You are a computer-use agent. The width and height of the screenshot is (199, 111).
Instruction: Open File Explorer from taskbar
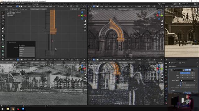[8, 109]
